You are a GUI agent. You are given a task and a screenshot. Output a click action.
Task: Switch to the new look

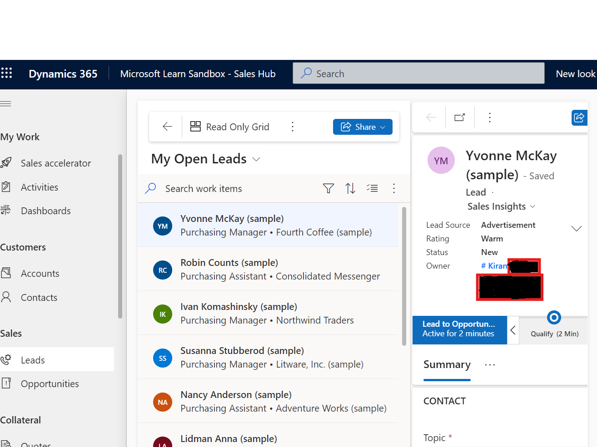[575, 73]
